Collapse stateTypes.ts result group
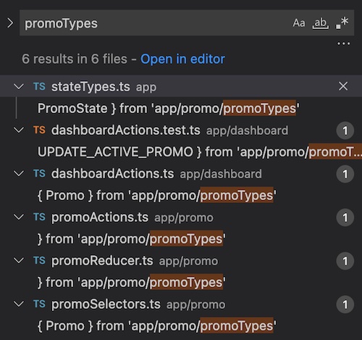This screenshot has width=362, height=340. point(19,86)
